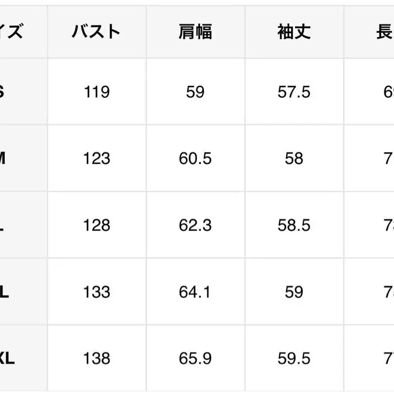Click the M size row label
The image size is (394, 394).
(3, 159)
